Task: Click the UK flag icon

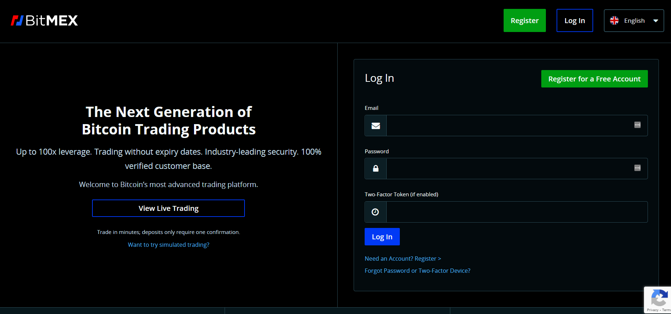Action: click(x=614, y=21)
